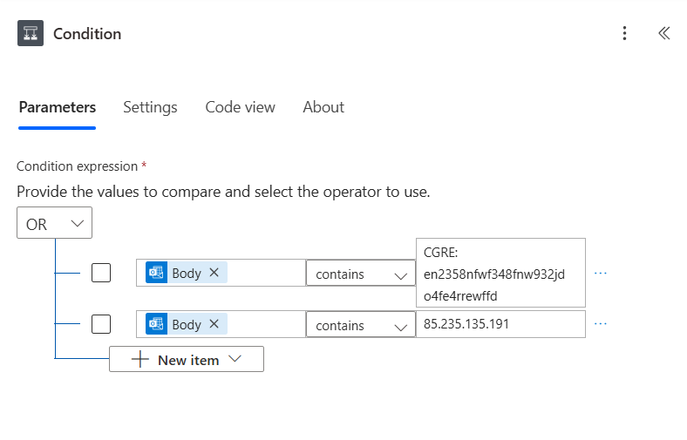
Task: Open the ellipsis menu for the CGRE row
Action: pos(600,274)
